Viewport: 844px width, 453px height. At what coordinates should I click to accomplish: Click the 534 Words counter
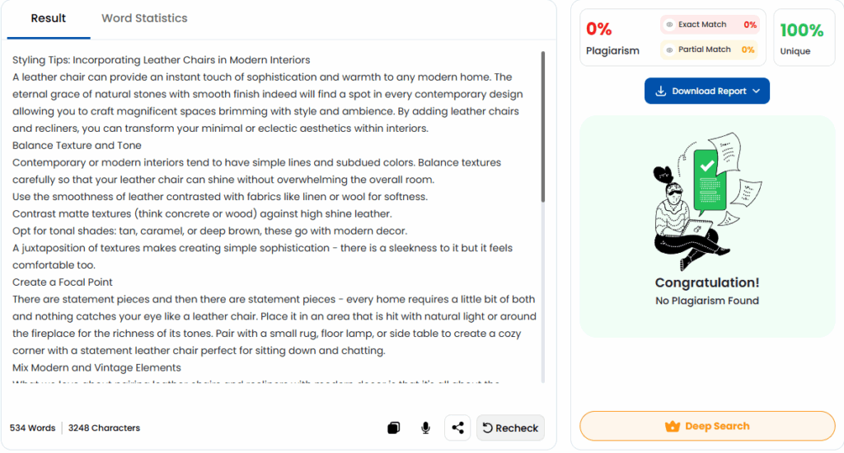click(x=33, y=428)
